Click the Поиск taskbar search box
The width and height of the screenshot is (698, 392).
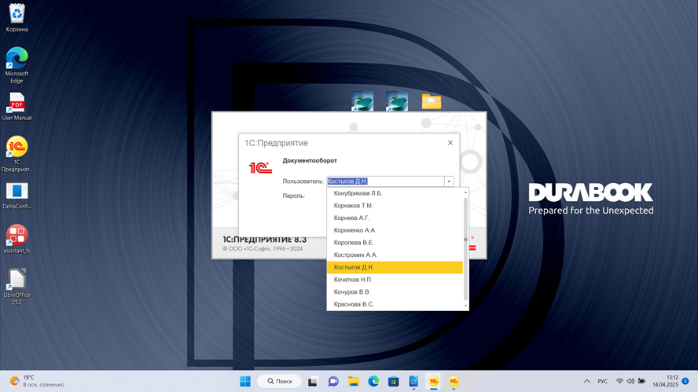click(x=280, y=381)
